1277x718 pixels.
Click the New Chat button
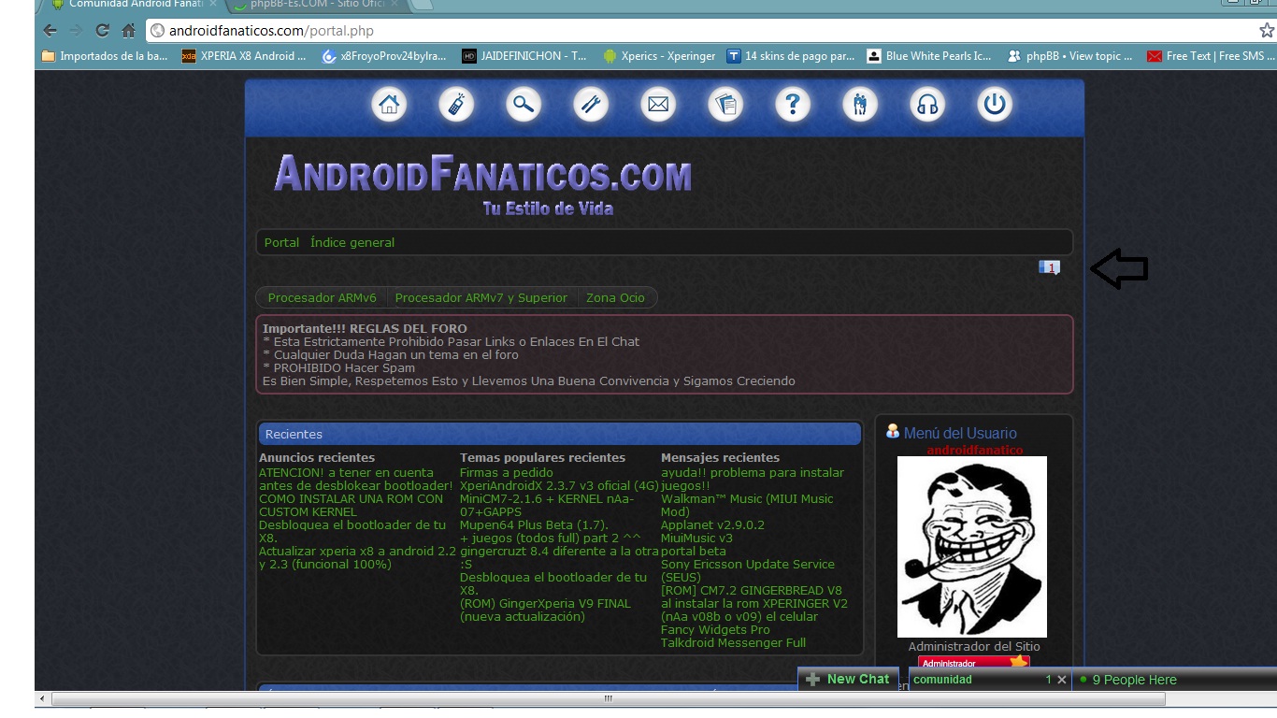click(848, 680)
